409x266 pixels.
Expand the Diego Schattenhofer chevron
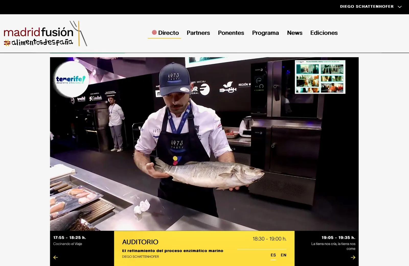click(400, 7)
